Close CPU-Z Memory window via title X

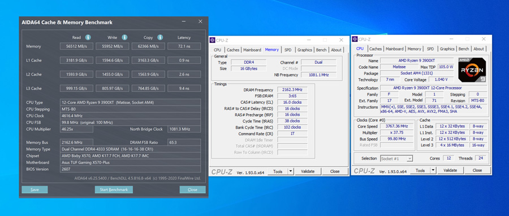[341, 40]
